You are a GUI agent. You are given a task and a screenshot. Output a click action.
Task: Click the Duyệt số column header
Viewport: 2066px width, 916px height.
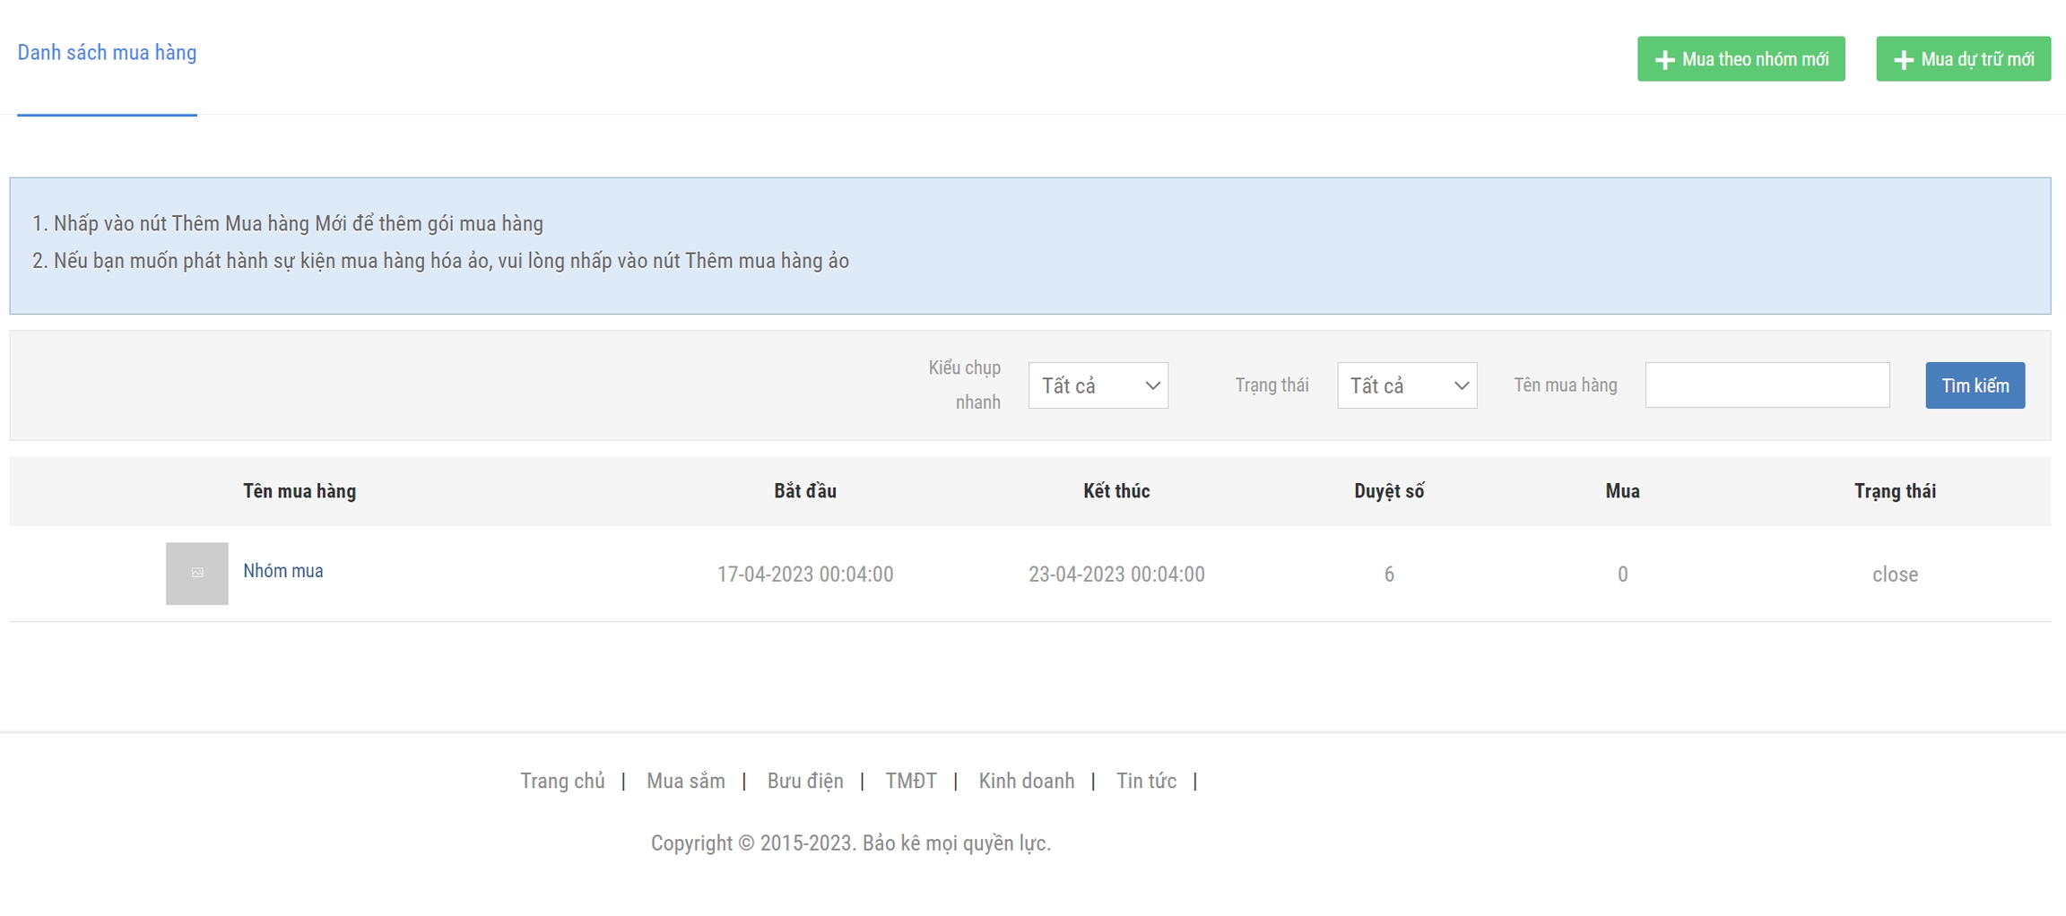[x=1388, y=491]
